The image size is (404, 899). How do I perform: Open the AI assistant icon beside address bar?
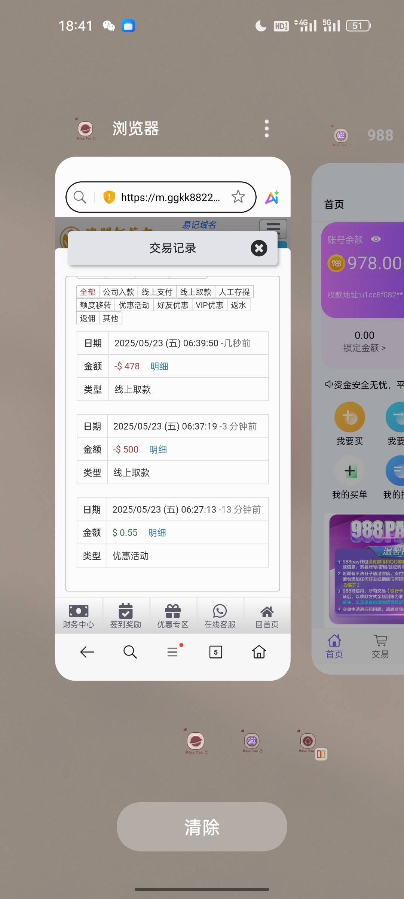coord(272,197)
